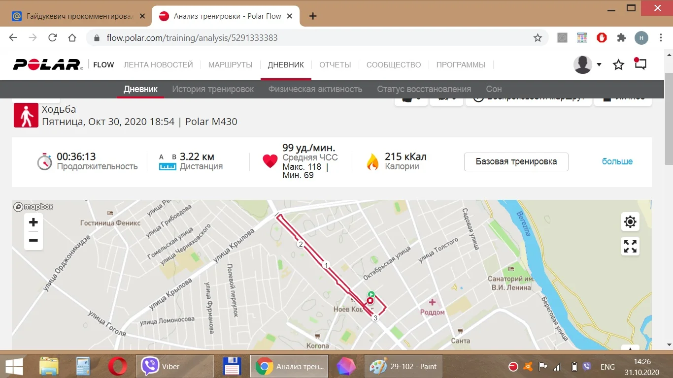
Task: Click the address bar URL
Action: pyautogui.click(x=192, y=38)
